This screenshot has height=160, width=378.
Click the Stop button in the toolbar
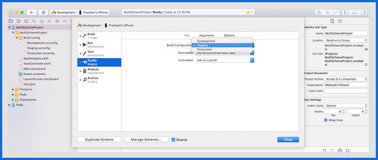pyautogui.click(x=43, y=12)
